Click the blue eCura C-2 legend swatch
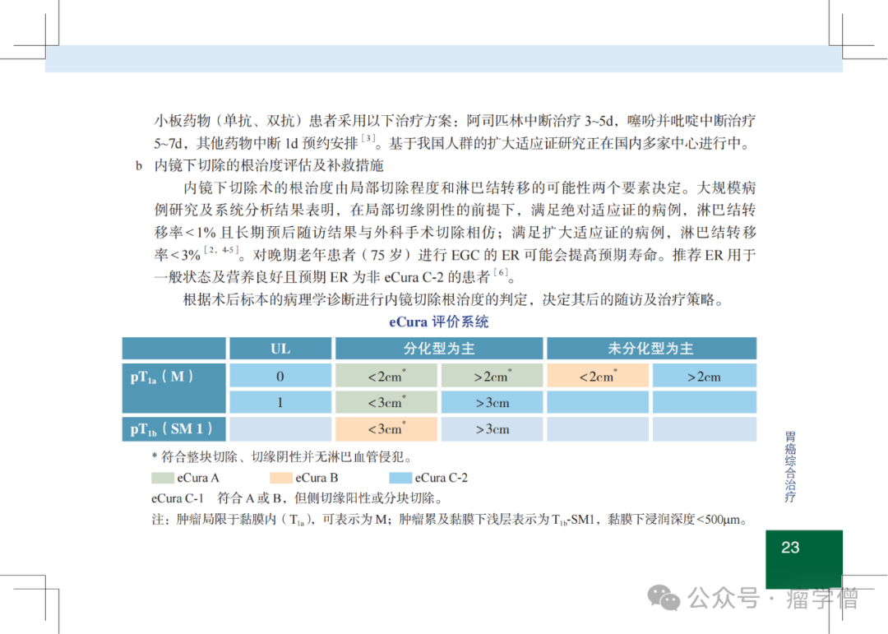This screenshot has width=888, height=634. (400, 479)
